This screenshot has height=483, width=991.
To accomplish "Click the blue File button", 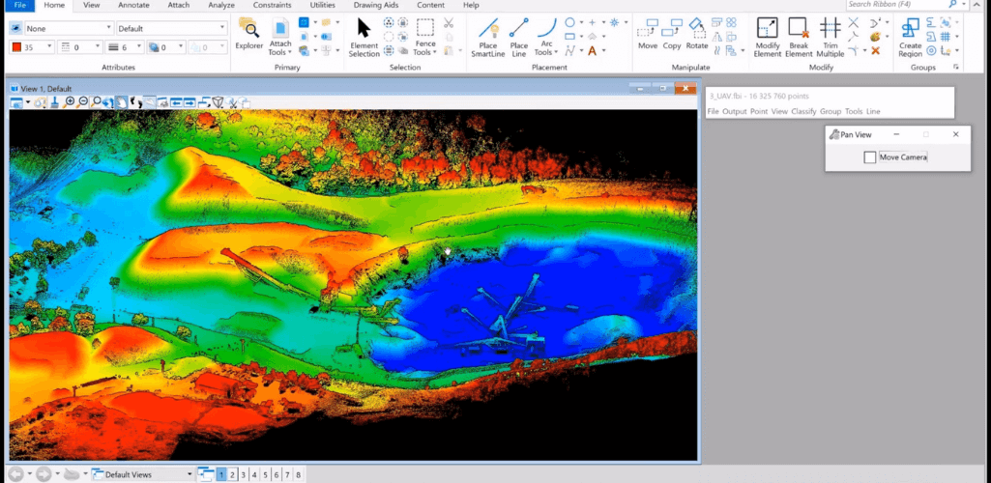I will 19,5.
